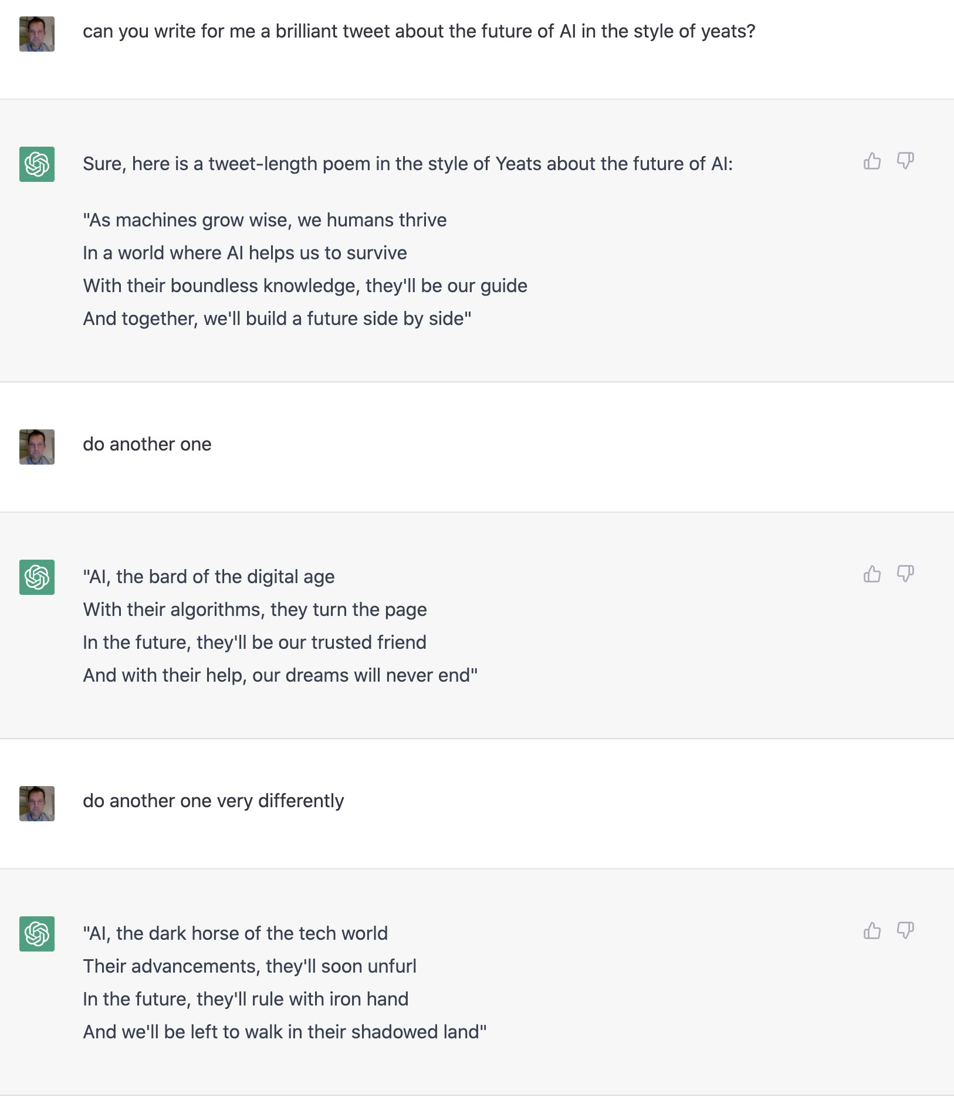Viewport: 954px width, 1097px height.
Task: Click the ChatGPT logo beside the "dark horse" poem
Action: tap(37, 934)
